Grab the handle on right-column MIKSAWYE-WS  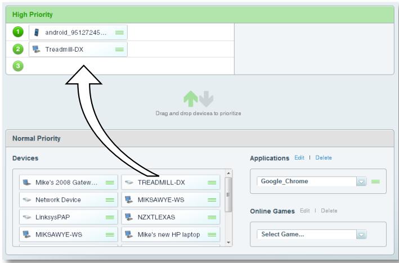pyautogui.click(x=212, y=200)
